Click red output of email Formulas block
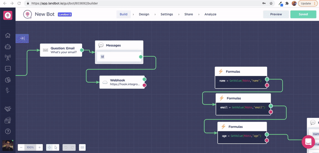319x153 pixels. pyautogui.click(x=271, y=112)
